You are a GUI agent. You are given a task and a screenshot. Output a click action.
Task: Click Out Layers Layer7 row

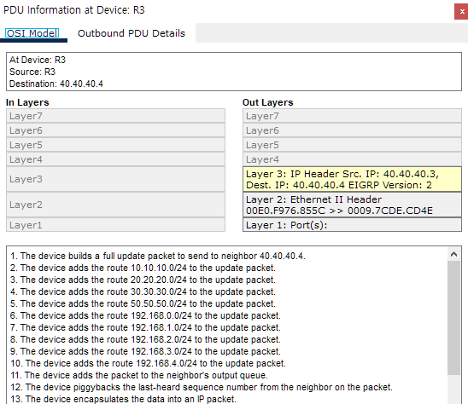(352, 116)
